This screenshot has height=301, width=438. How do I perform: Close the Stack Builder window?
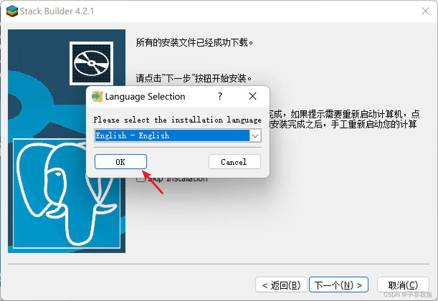(x=425, y=11)
